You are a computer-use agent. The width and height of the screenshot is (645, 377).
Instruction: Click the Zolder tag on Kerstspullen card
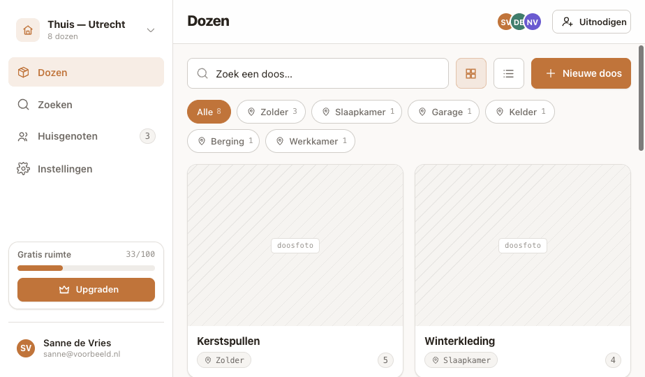224,360
